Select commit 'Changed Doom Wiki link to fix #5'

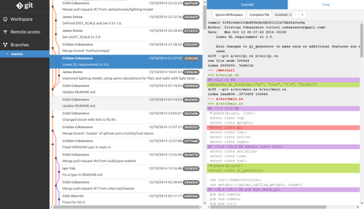[x=126, y=116]
